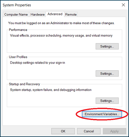
Task: Click the User Profiles group label
Action: [18, 57]
